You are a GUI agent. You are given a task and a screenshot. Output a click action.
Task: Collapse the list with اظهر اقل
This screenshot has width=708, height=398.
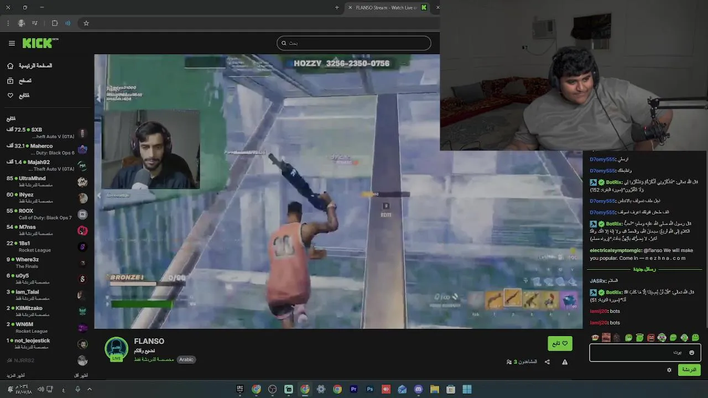click(81, 375)
